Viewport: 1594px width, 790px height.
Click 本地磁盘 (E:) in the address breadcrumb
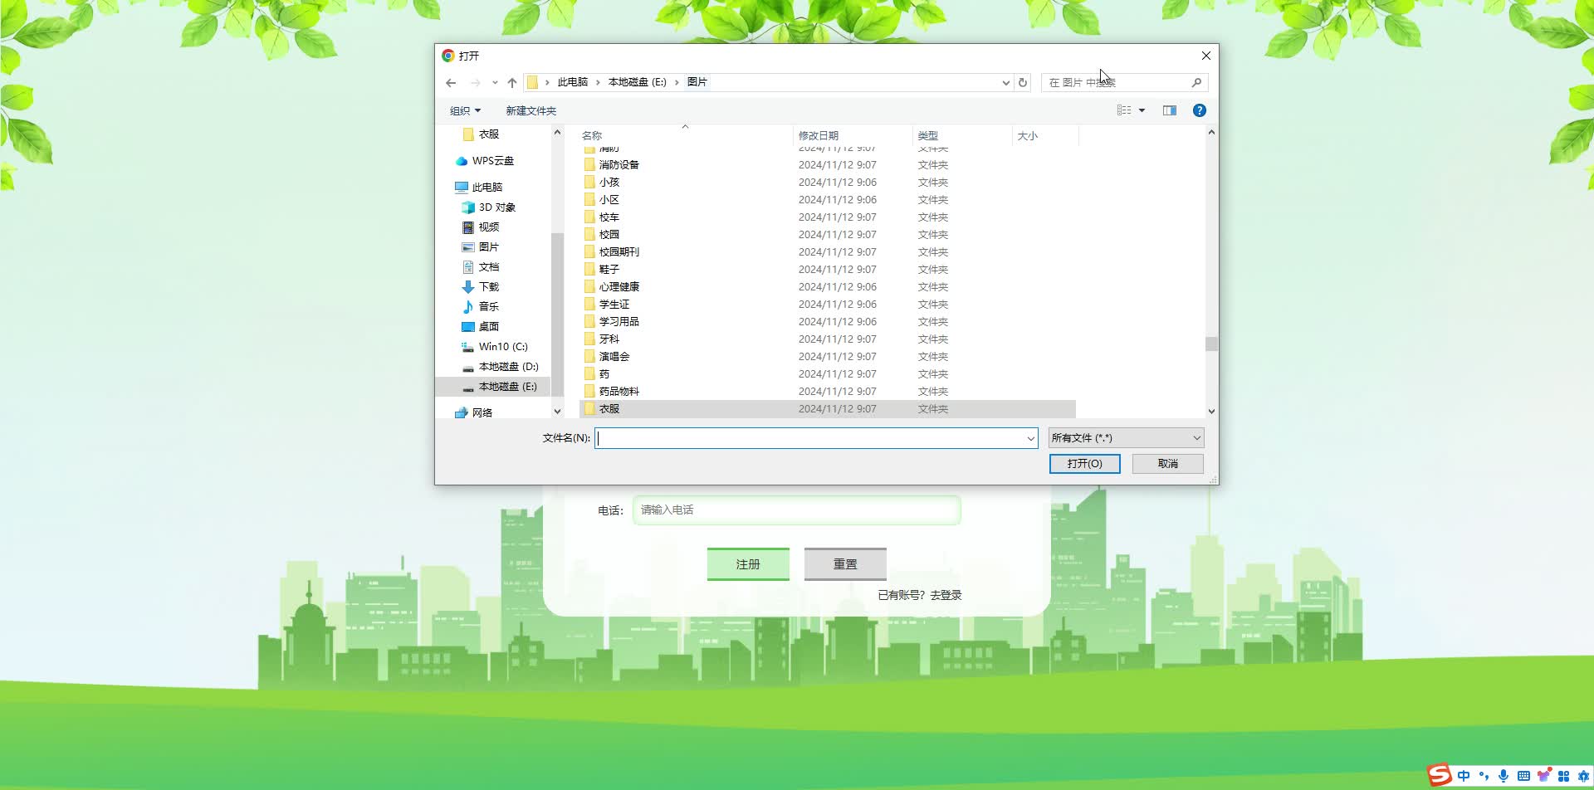pyautogui.click(x=638, y=82)
